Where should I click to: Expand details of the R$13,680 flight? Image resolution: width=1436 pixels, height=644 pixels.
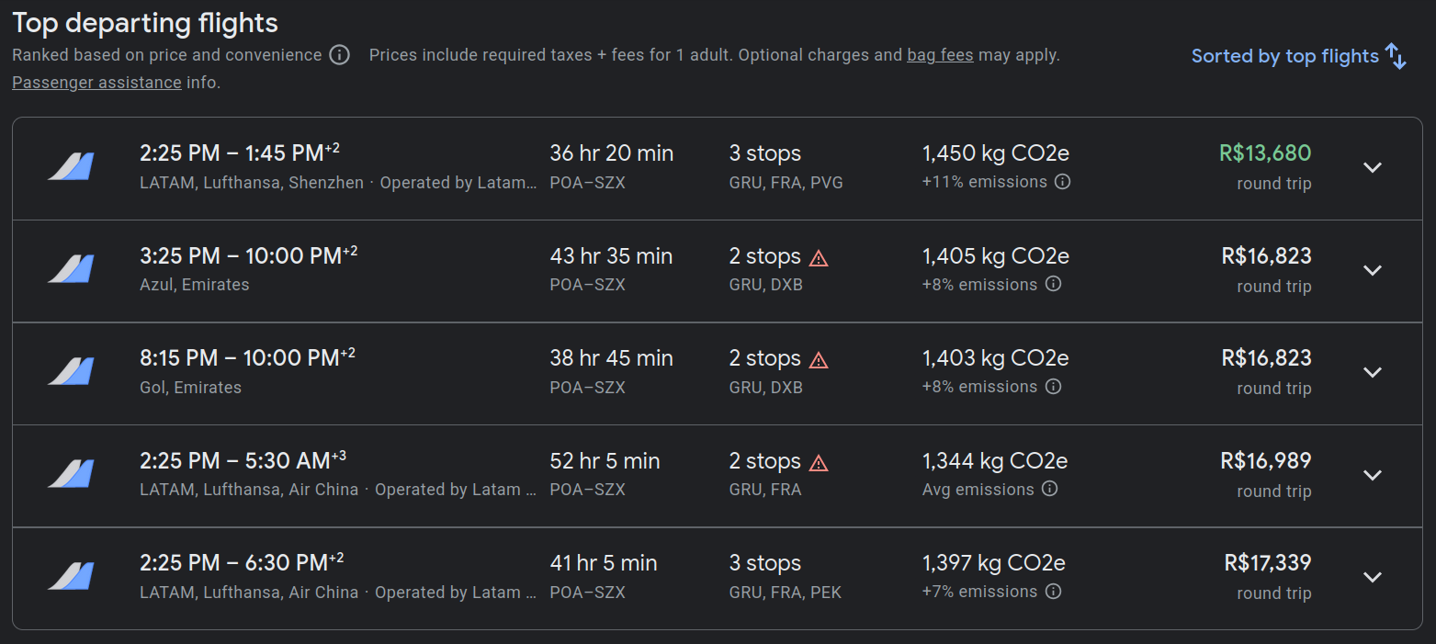pos(1372,167)
